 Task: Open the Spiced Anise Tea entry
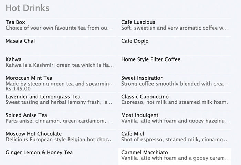click(59, 120)
